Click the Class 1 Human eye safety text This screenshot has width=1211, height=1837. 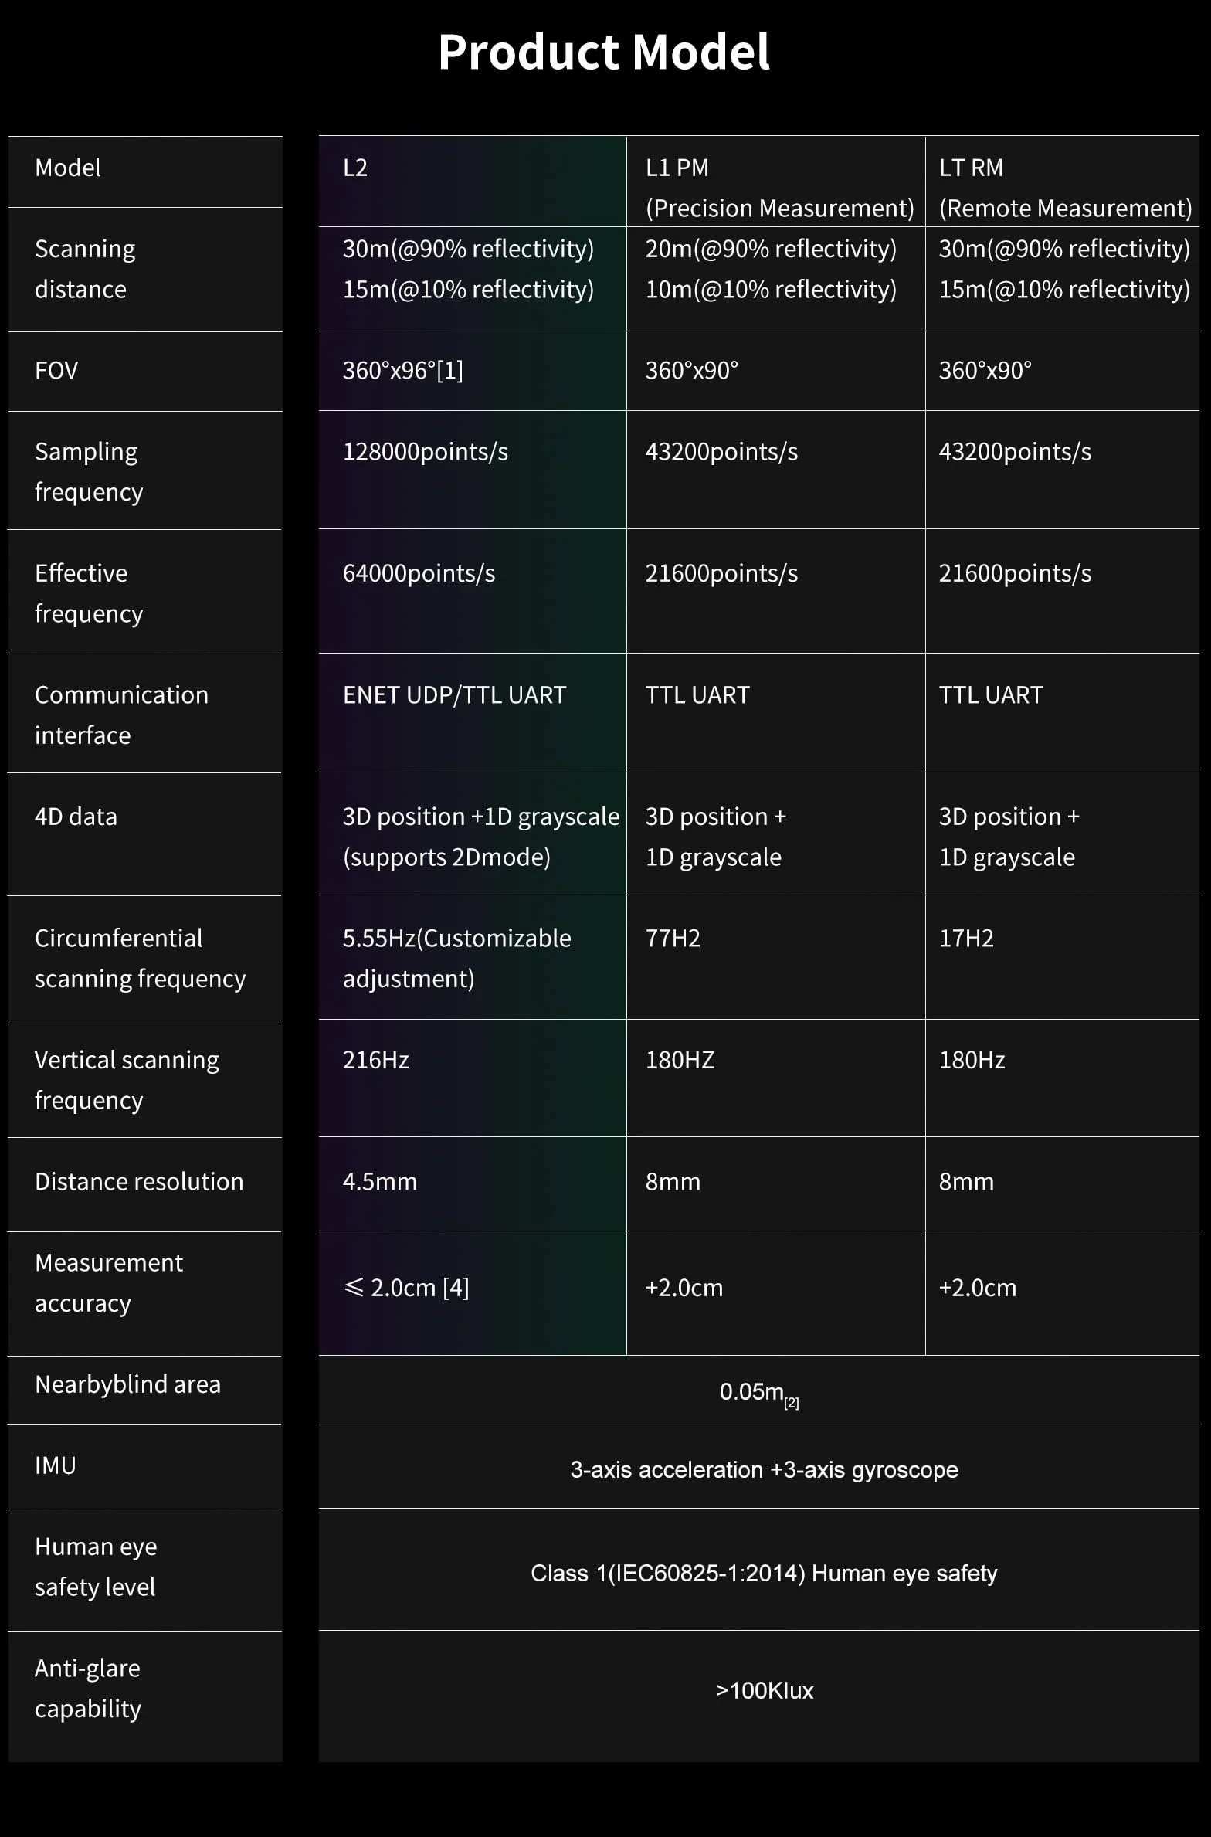(x=764, y=1574)
